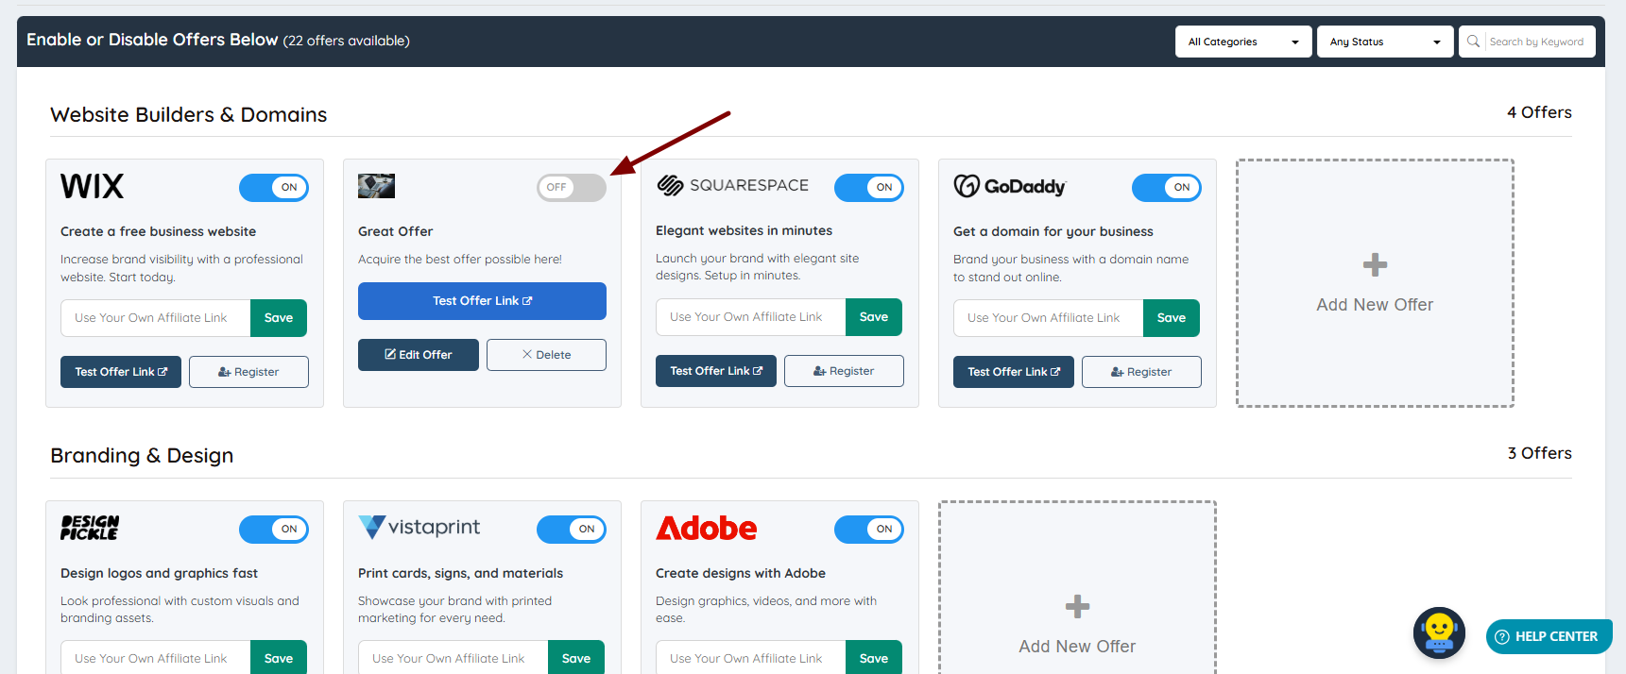Click the Adobe logo
Screen dimensions: 1626x674
pyautogui.click(x=706, y=528)
